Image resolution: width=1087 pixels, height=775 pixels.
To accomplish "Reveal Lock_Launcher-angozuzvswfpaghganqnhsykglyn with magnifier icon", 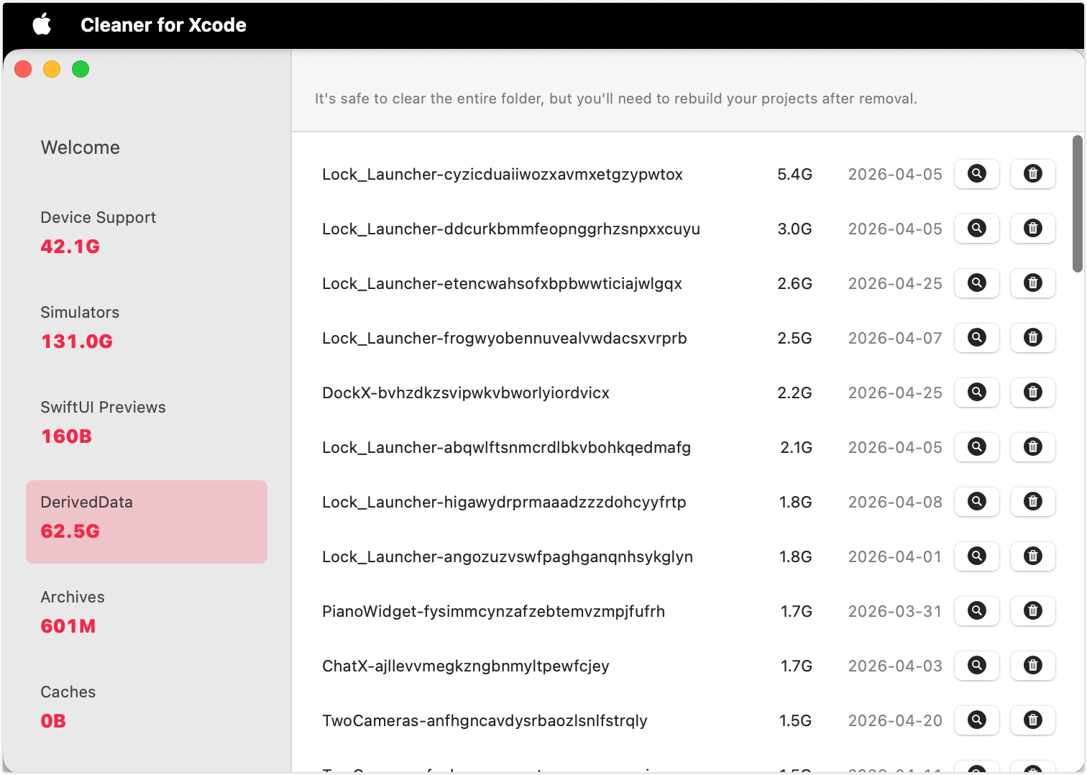I will coord(977,556).
